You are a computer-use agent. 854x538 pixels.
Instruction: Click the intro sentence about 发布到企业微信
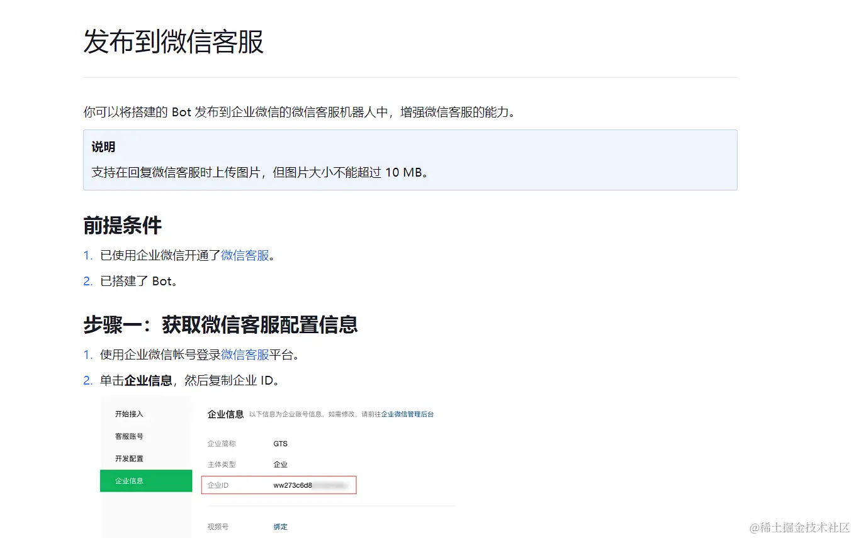(299, 113)
